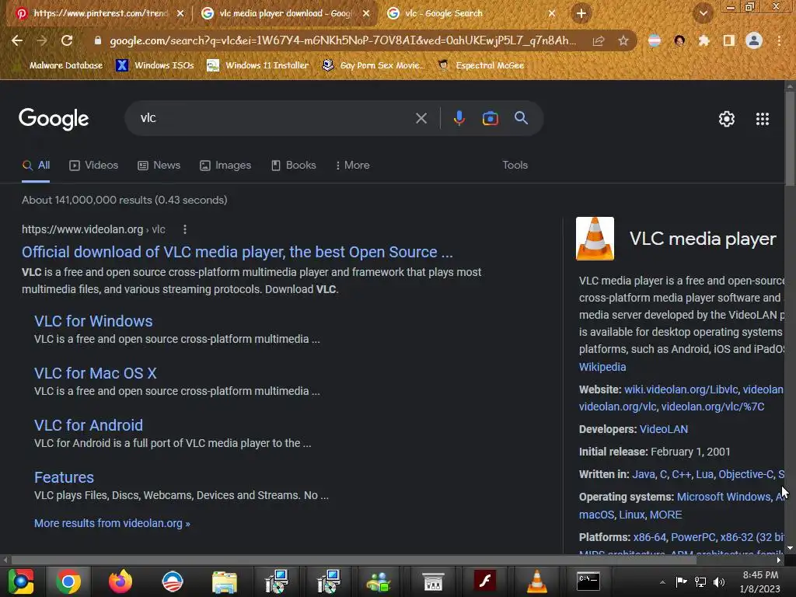Viewport: 796px width, 597px height.
Task: Open the VideoLAN developers link
Action: pyautogui.click(x=664, y=429)
